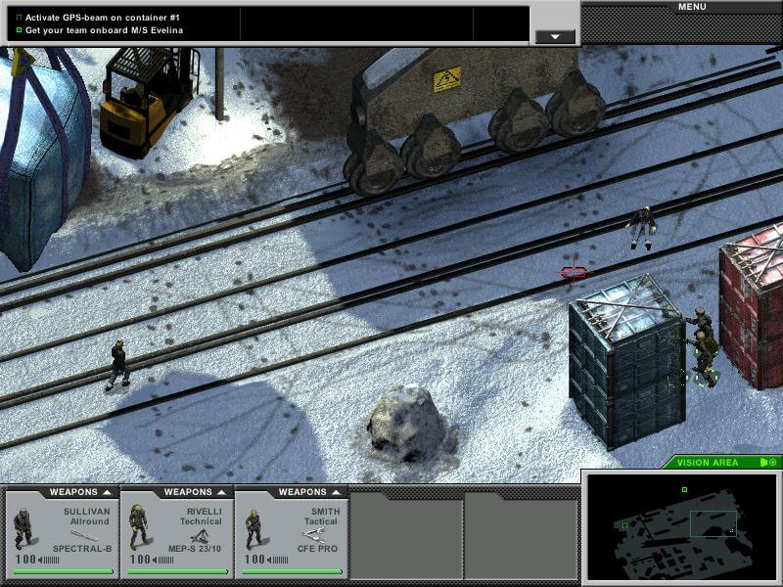Select the team soldiers hiding between the containers
The height and width of the screenshot is (587, 783).
coord(703,347)
